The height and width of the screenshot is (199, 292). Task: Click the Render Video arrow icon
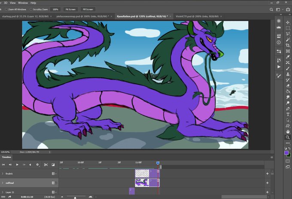tap(9, 197)
